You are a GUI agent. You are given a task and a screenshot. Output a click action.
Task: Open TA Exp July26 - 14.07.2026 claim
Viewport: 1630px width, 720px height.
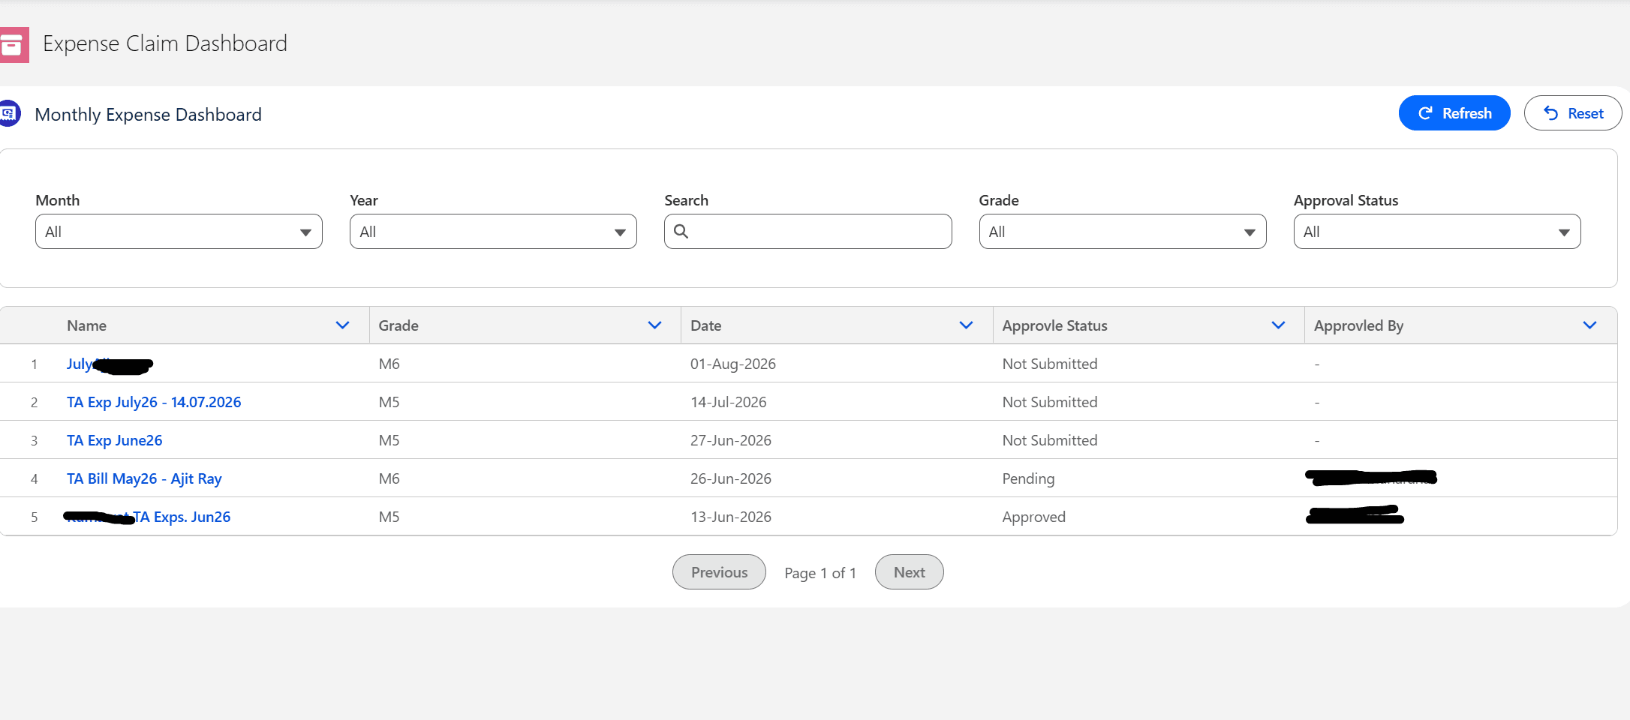154,402
